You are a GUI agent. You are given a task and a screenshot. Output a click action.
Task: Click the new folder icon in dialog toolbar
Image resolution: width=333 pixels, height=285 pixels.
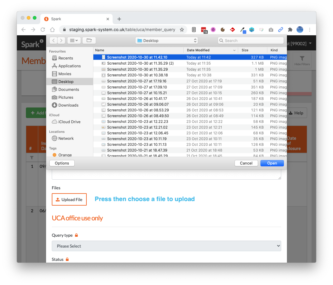(89, 40)
